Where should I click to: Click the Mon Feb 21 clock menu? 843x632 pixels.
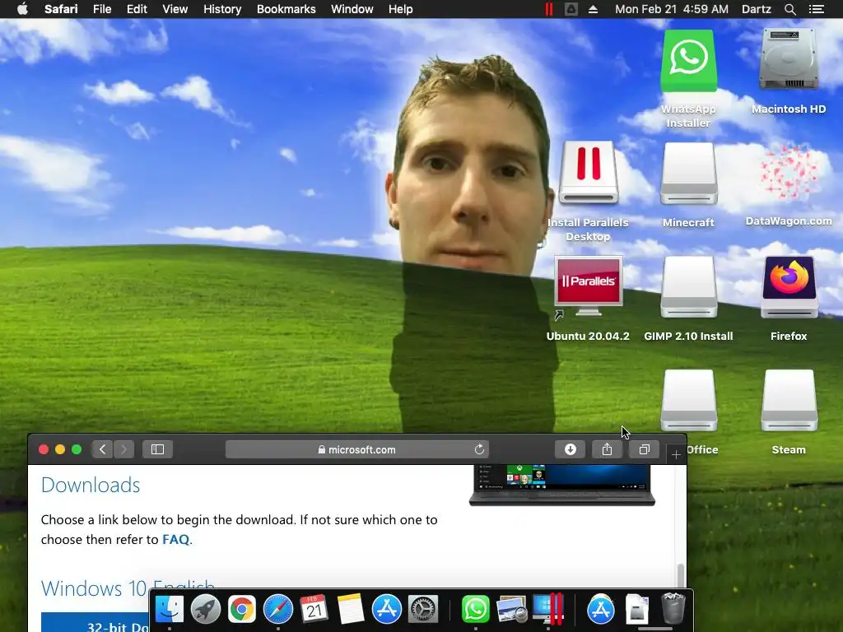click(672, 9)
